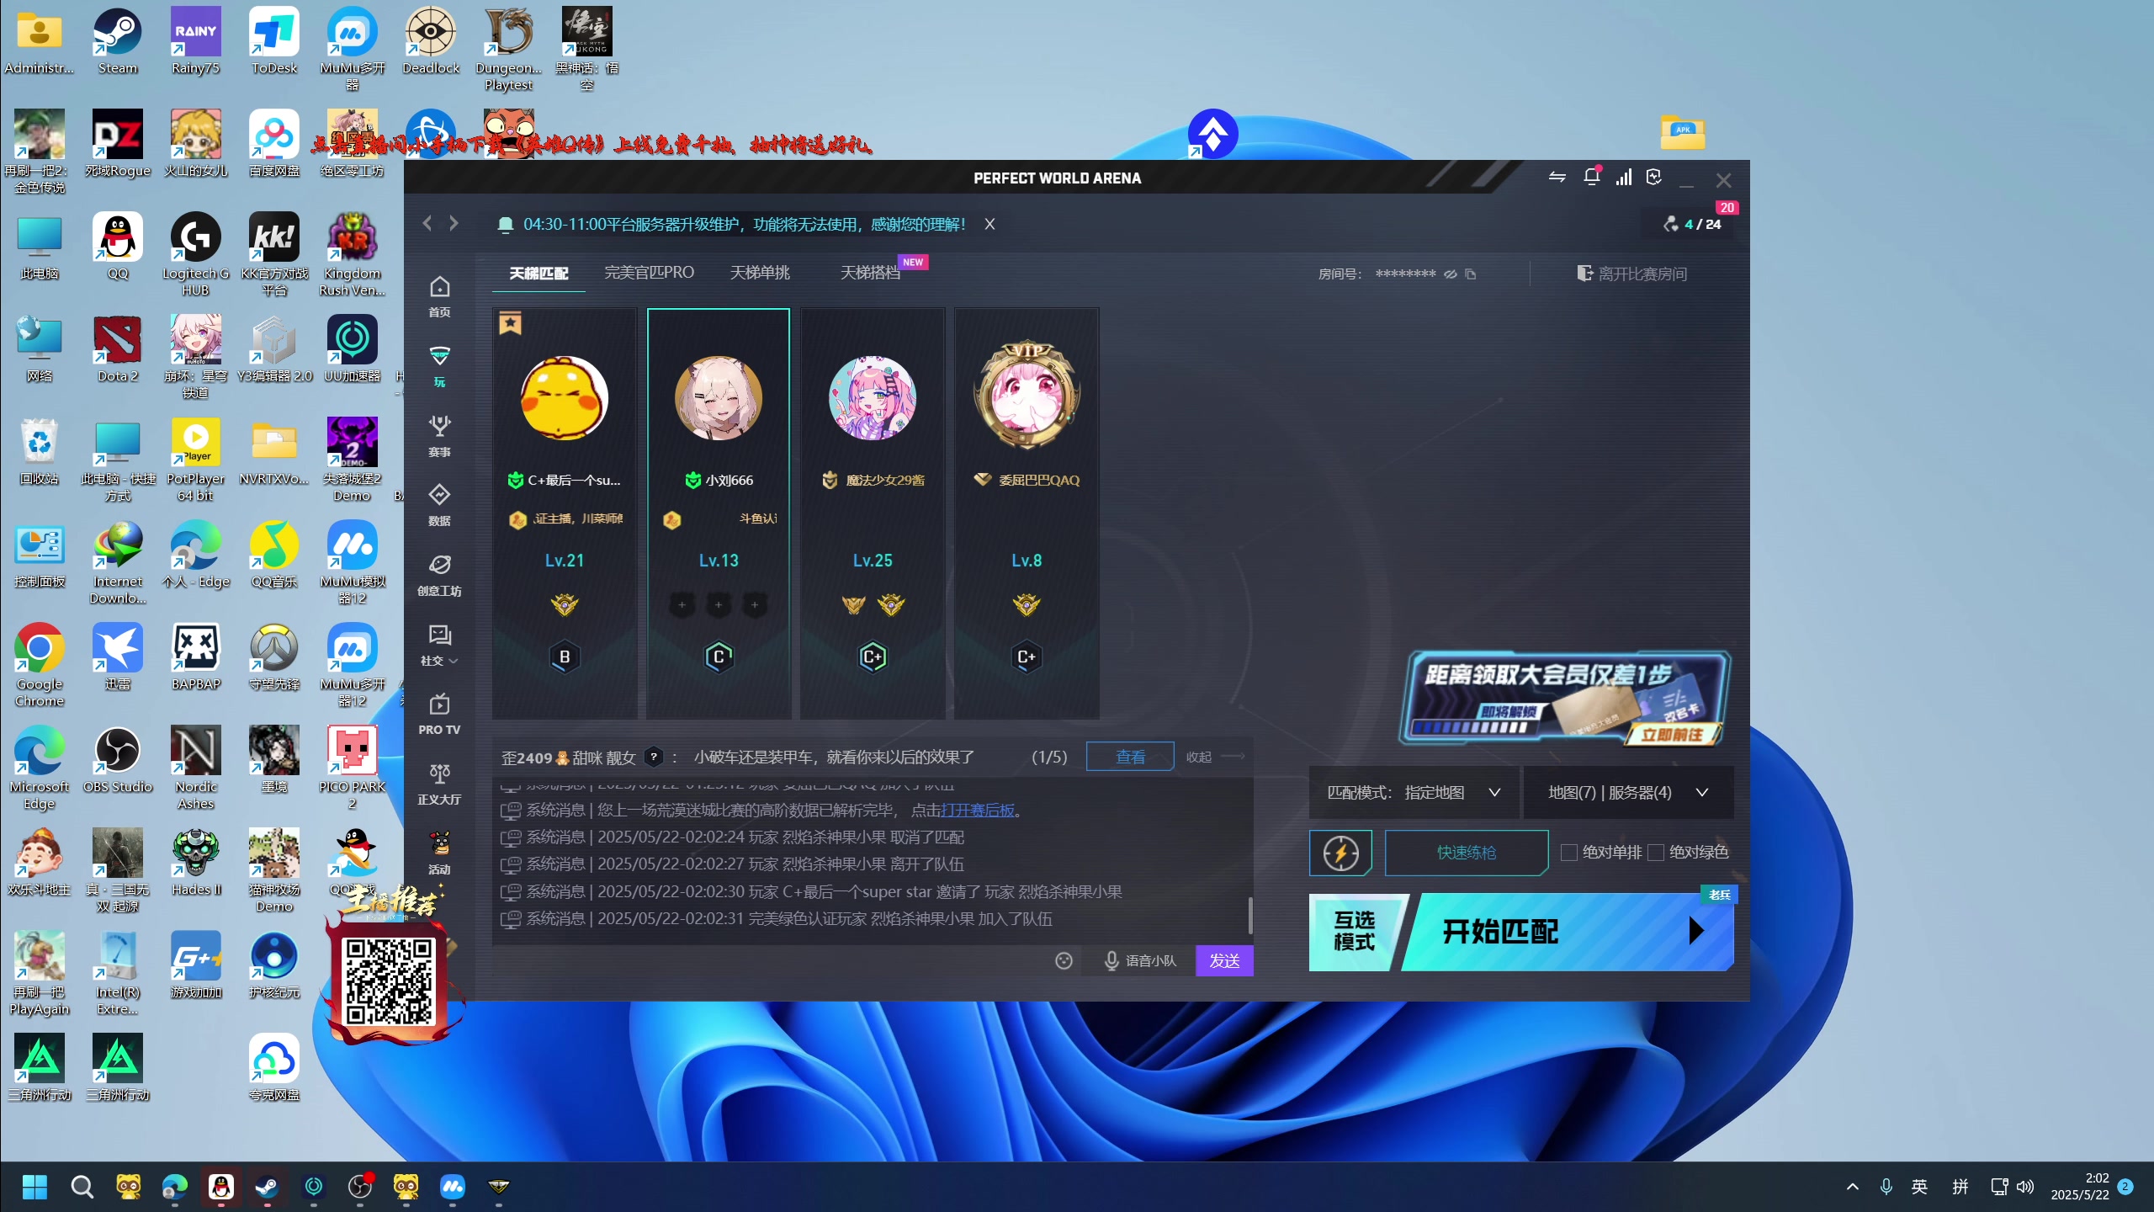The height and width of the screenshot is (1212, 2154).
Task: Click the taskbar volume icon
Action: tap(2025, 1187)
